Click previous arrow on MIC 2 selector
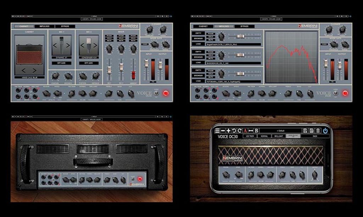This screenshot has width=363, height=217. (82, 46)
